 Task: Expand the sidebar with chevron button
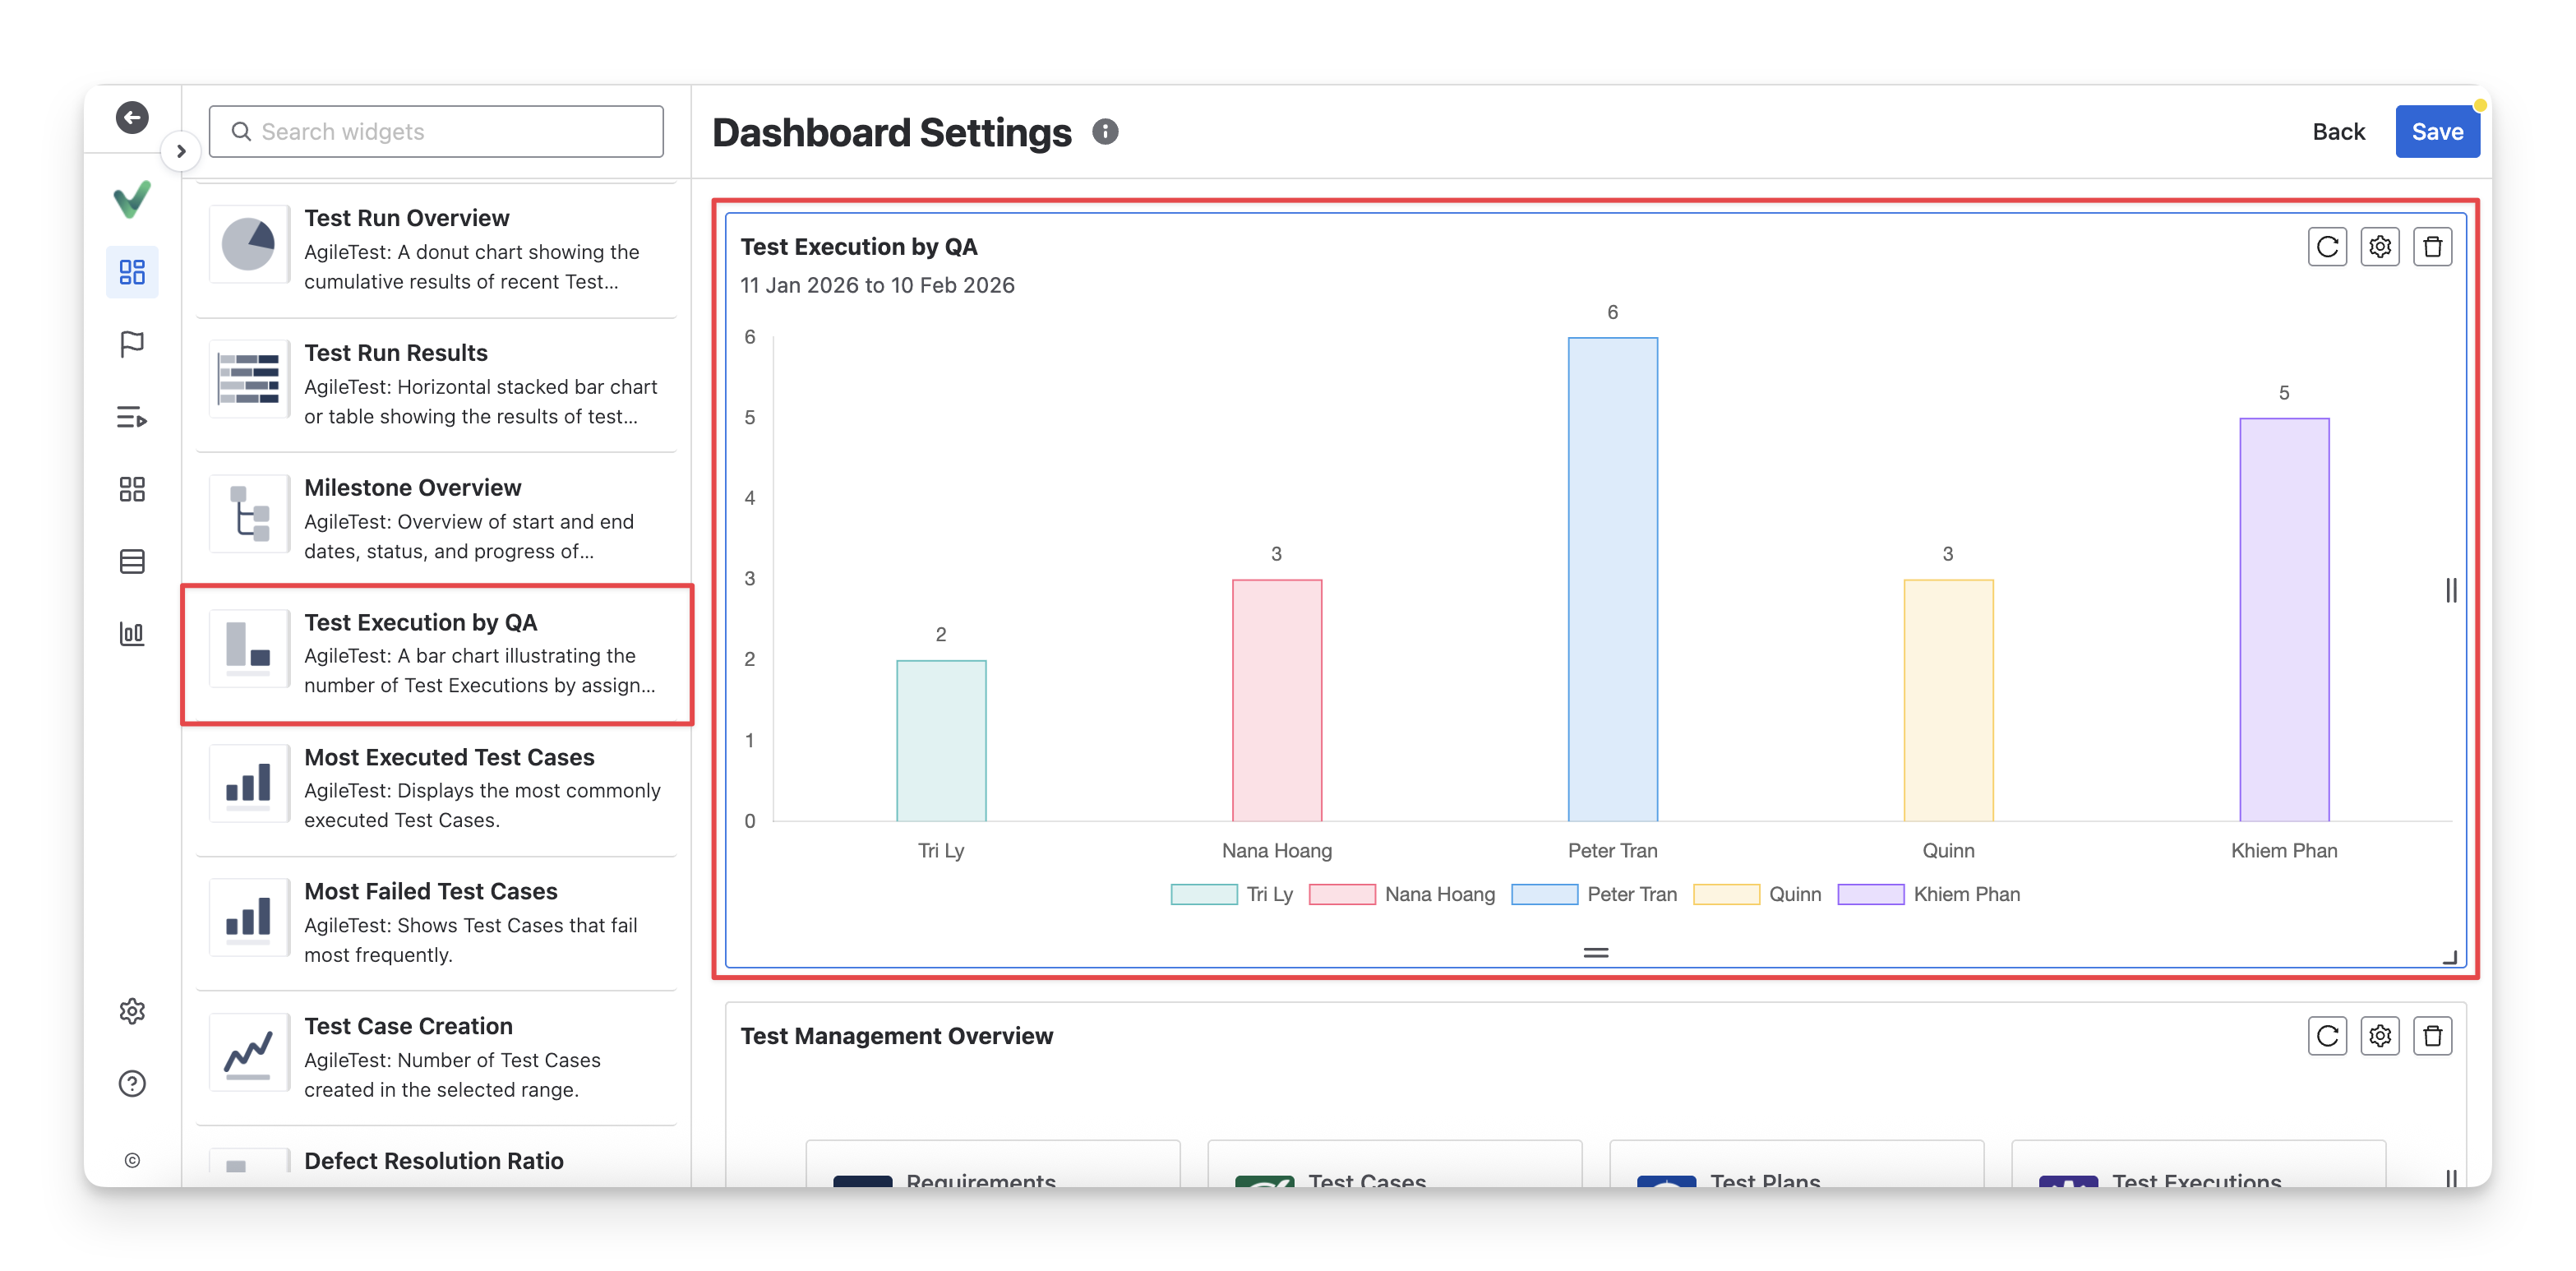pyautogui.click(x=181, y=151)
